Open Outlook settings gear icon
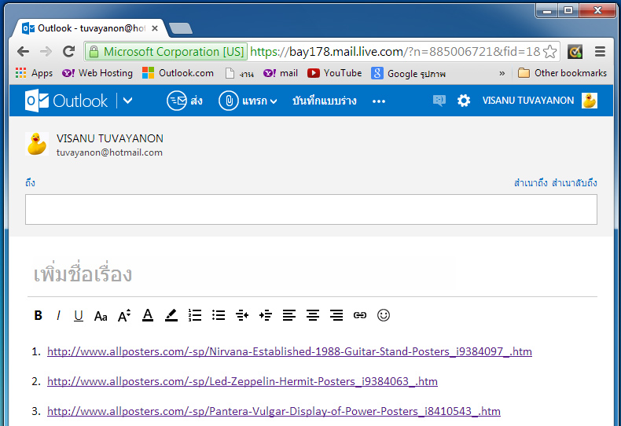This screenshot has width=621, height=426. pyautogui.click(x=464, y=101)
